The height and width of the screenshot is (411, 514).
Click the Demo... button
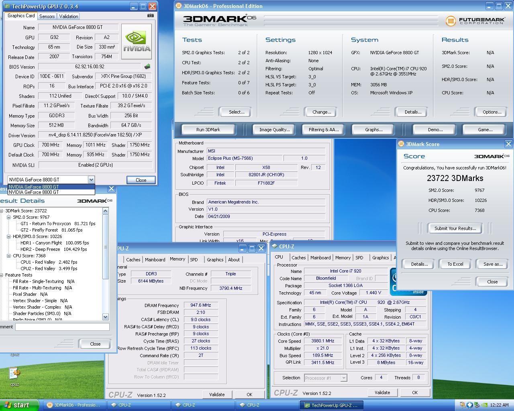[x=435, y=130]
